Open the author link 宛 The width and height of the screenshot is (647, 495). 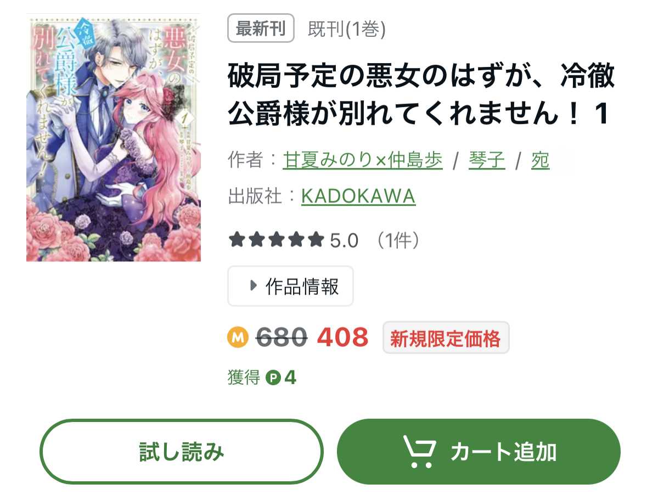pos(540,160)
